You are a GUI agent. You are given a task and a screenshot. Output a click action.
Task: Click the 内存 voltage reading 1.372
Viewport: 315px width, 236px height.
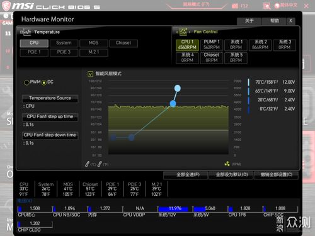pyautogui.click(x=105, y=208)
